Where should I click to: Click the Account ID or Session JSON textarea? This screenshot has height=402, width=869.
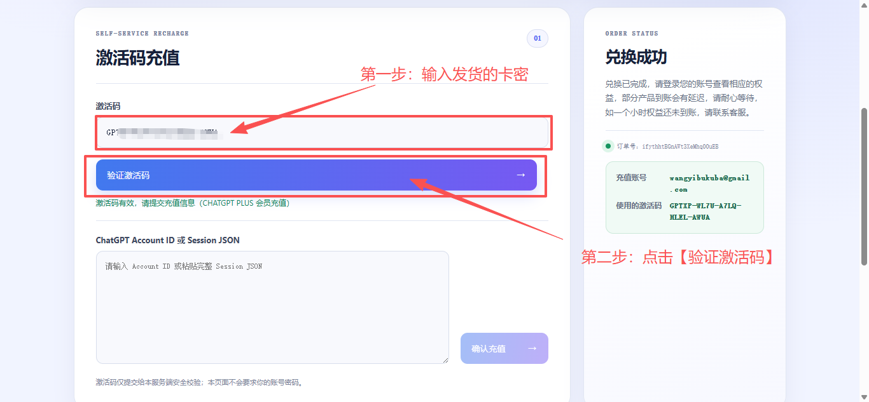coord(272,307)
